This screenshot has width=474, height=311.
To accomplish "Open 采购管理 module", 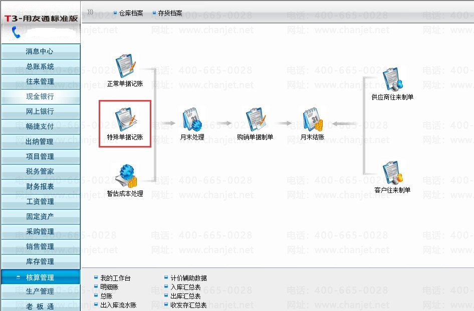I will click(41, 231).
